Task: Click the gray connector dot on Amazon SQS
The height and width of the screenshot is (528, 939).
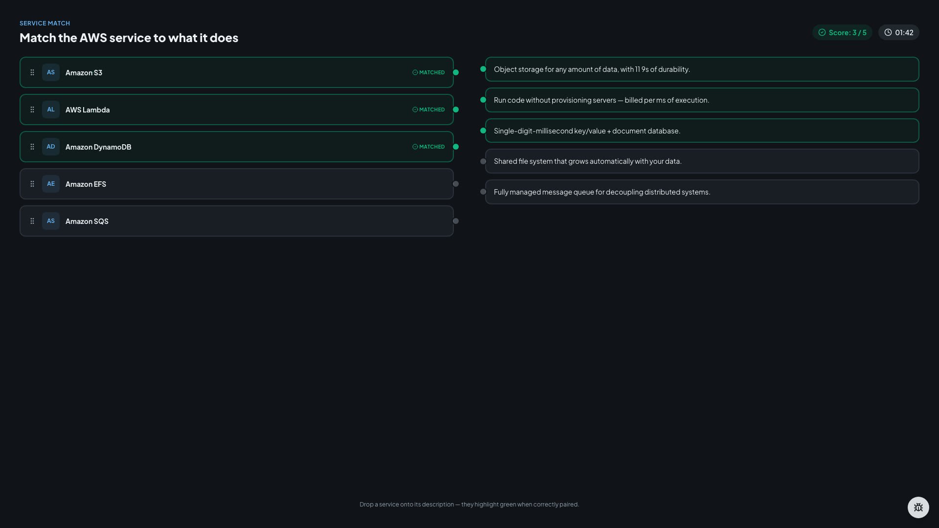Action: (456, 221)
